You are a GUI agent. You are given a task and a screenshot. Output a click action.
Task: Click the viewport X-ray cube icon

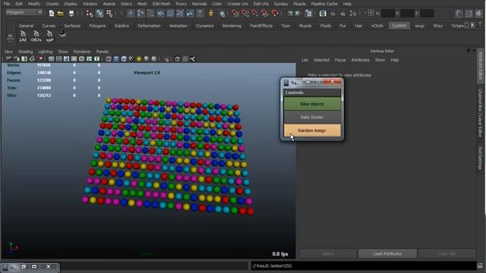(x=178, y=59)
